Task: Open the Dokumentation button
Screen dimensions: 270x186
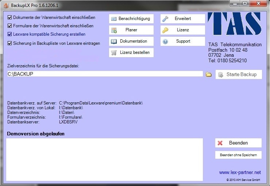Action: point(131,41)
